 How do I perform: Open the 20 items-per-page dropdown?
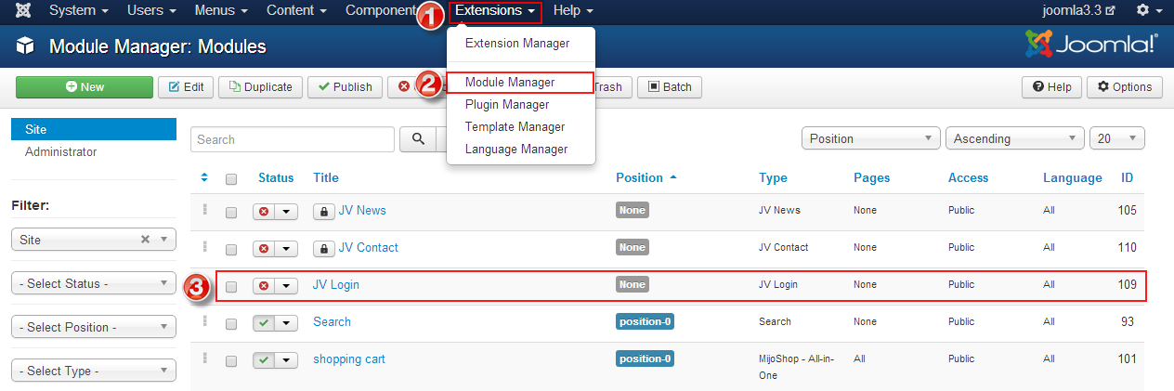[x=1117, y=138]
